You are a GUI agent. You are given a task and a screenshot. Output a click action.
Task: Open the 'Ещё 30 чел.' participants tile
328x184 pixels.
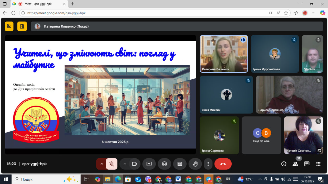261,135
